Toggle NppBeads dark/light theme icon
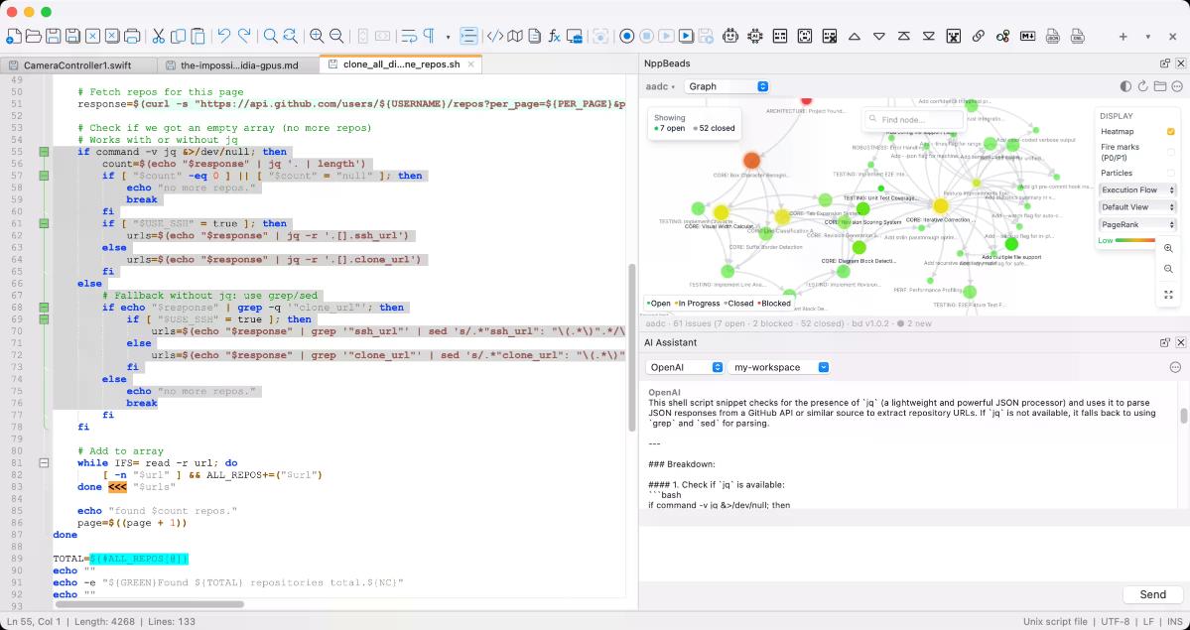The width and height of the screenshot is (1190, 630). [x=1126, y=86]
